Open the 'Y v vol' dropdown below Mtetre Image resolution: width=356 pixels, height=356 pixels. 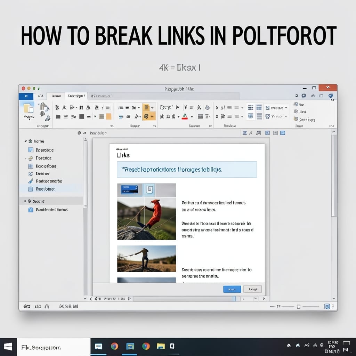click(x=276, y=116)
